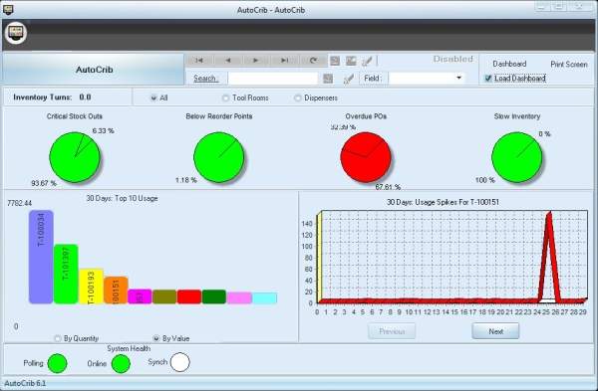Choose the By Quantity radio option
This screenshot has height=391, width=598.
[58, 338]
